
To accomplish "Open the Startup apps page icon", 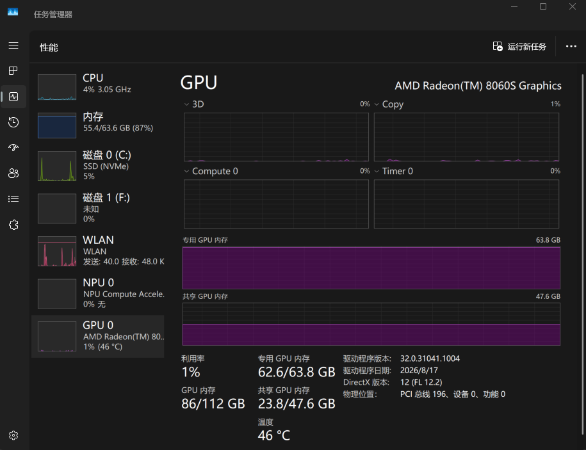I will 13,147.
